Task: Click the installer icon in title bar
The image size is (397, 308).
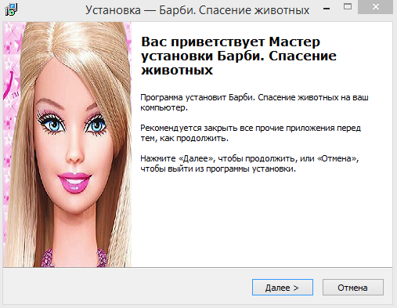Action: coord(11,9)
